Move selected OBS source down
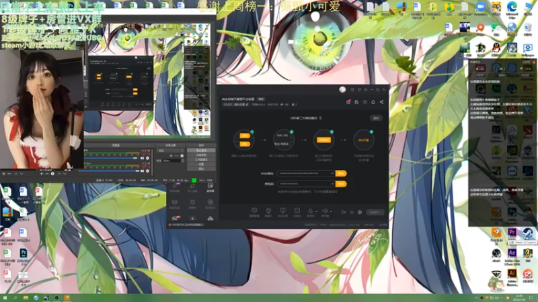 pyautogui.click(x=65, y=174)
